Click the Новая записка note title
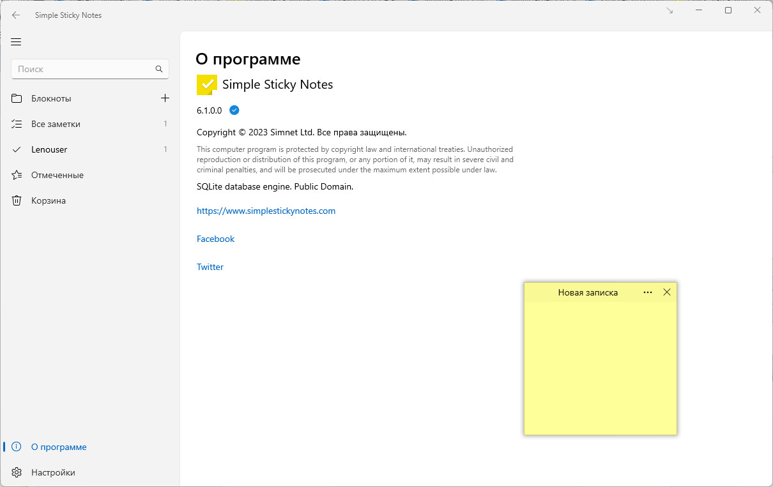Viewport: 773px width, 487px height. point(588,292)
